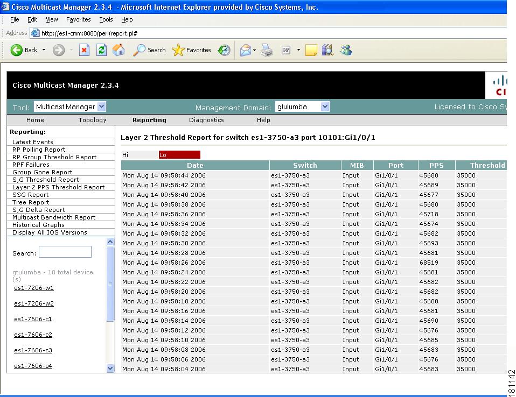This screenshot has width=516, height=397.
Task: Open the Management Domain dropdown showing gtulumba
Action: tap(302, 107)
